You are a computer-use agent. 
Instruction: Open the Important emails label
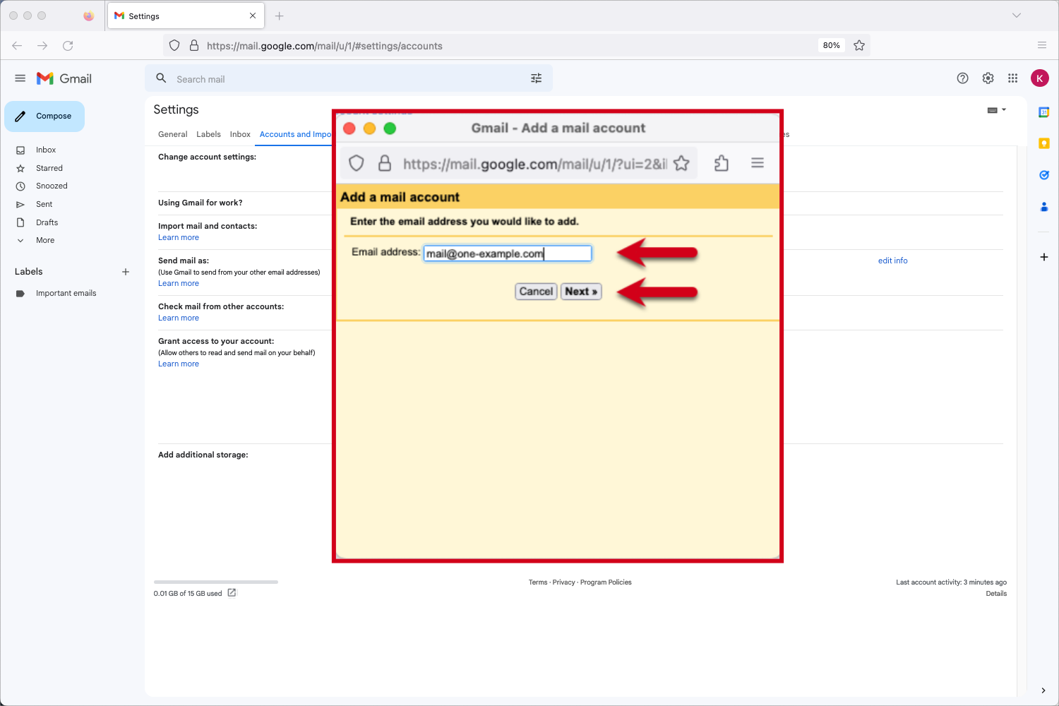[67, 294]
